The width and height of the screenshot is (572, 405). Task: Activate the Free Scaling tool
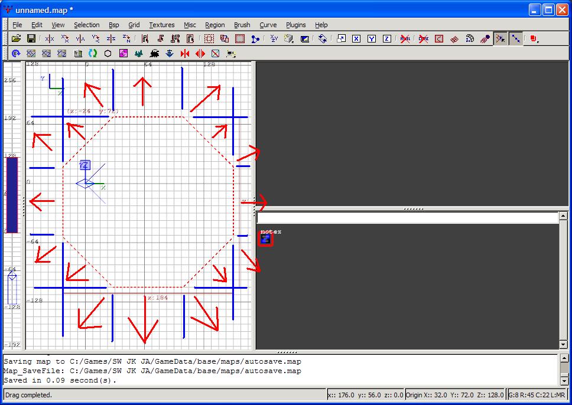pos(341,38)
